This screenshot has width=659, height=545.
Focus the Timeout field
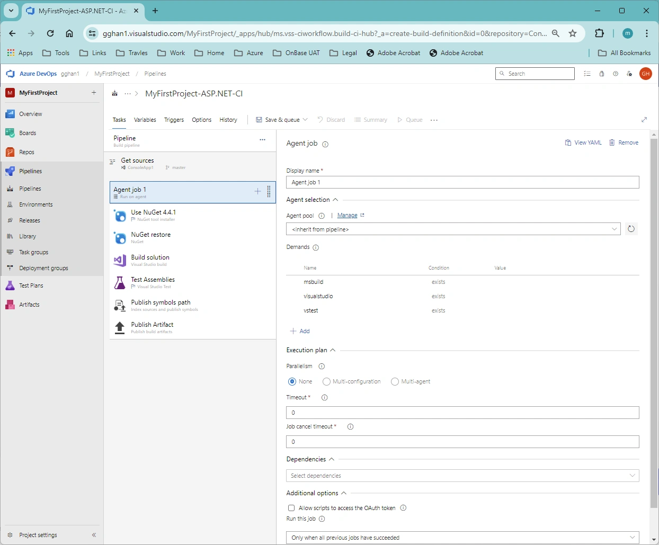462,413
